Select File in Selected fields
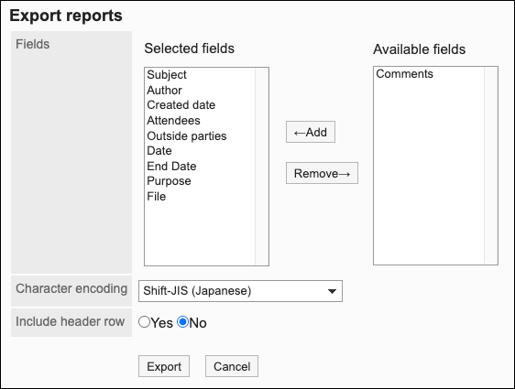Image resolution: width=515 pixels, height=389 pixels. tap(200, 197)
